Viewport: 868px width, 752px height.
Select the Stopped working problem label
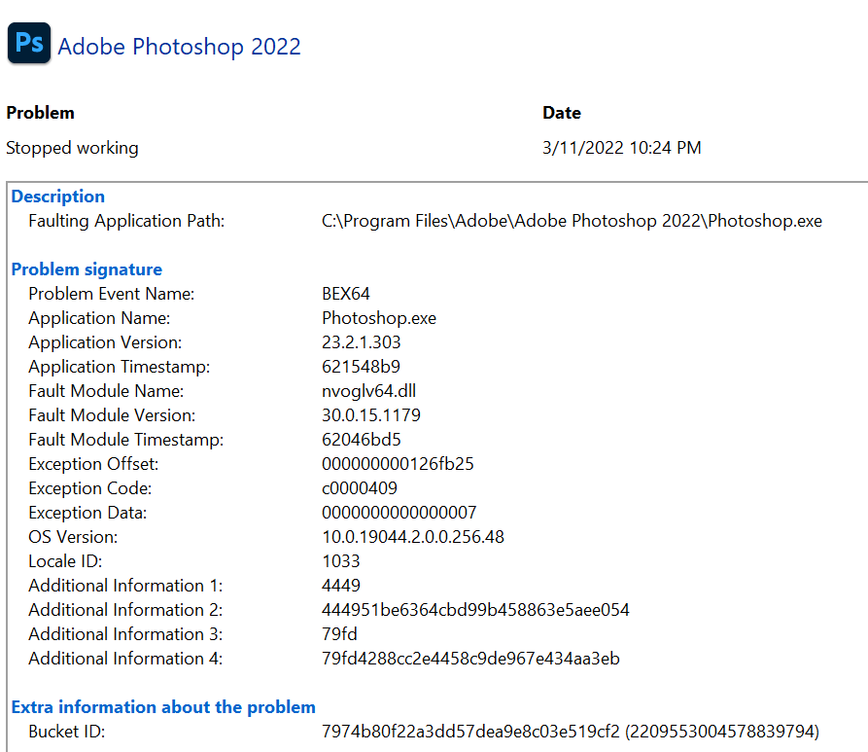pyautogui.click(x=72, y=148)
